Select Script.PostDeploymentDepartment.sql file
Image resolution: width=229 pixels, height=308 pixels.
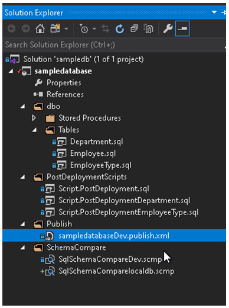click(125, 201)
